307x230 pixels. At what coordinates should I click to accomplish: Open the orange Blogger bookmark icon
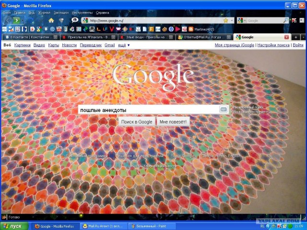click(x=191, y=29)
